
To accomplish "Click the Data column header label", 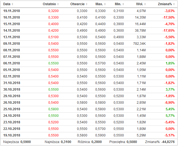I will (7, 4).
